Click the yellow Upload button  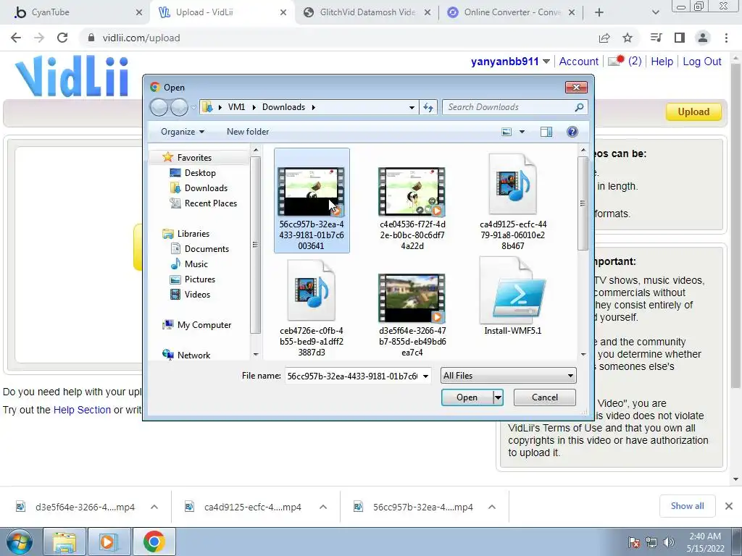tap(693, 112)
